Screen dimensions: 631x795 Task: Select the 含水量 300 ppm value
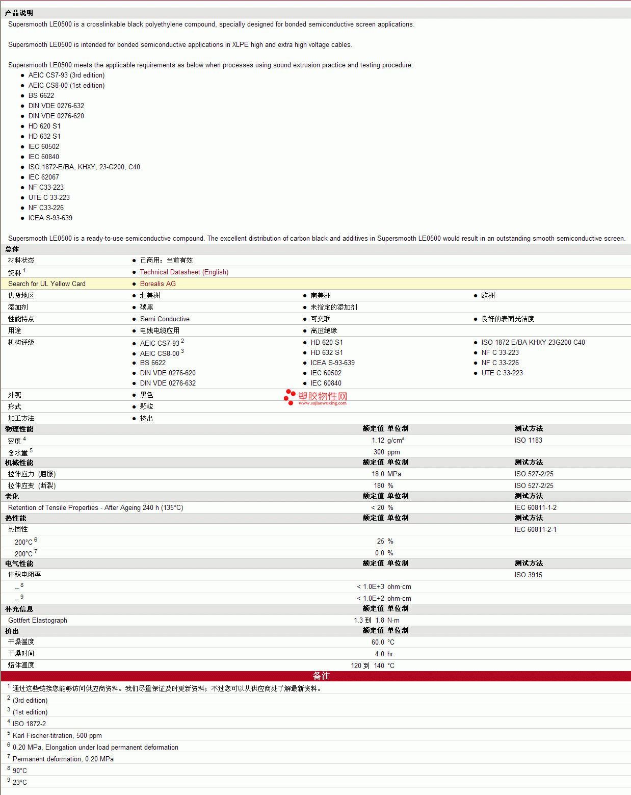(x=387, y=452)
